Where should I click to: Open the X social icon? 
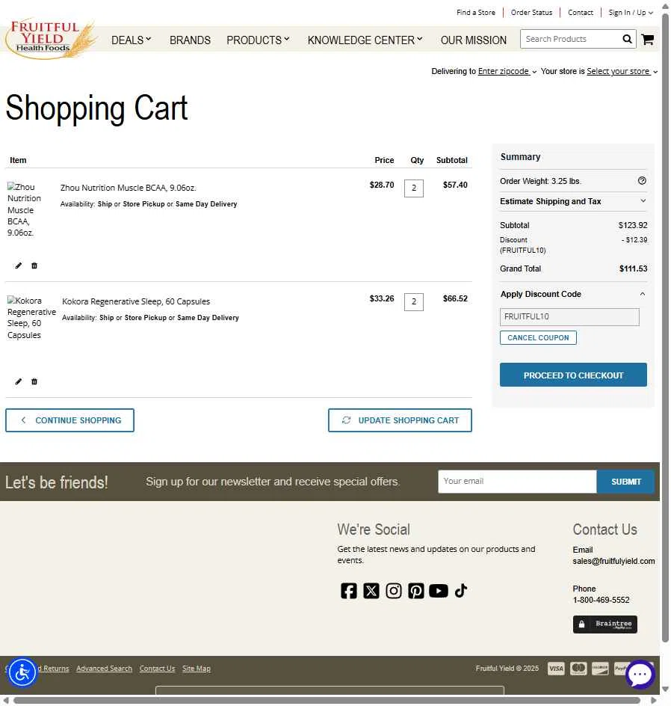(371, 591)
